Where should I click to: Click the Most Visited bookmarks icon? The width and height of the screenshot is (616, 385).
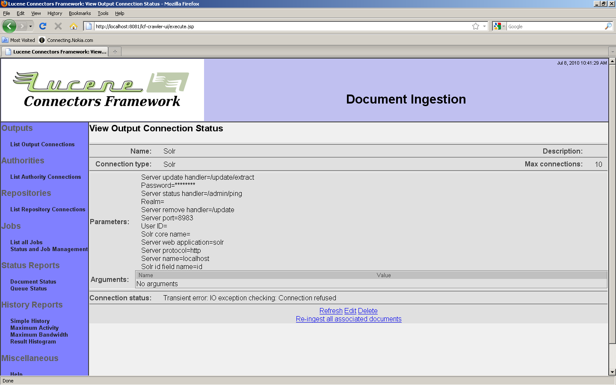[x=5, y=40]
